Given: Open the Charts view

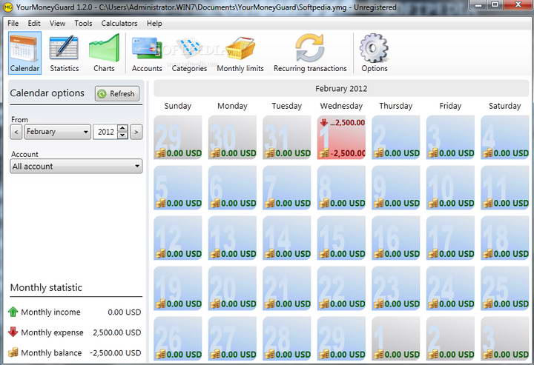Looking at the screenshot, I should coord(104,53).
